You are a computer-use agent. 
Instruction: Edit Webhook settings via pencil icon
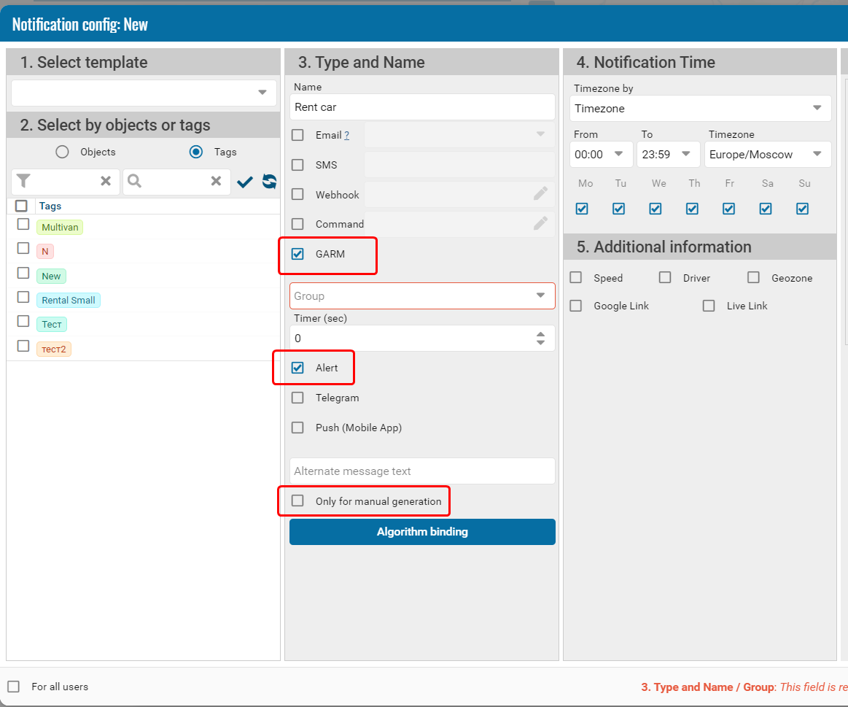click(540, 193)
